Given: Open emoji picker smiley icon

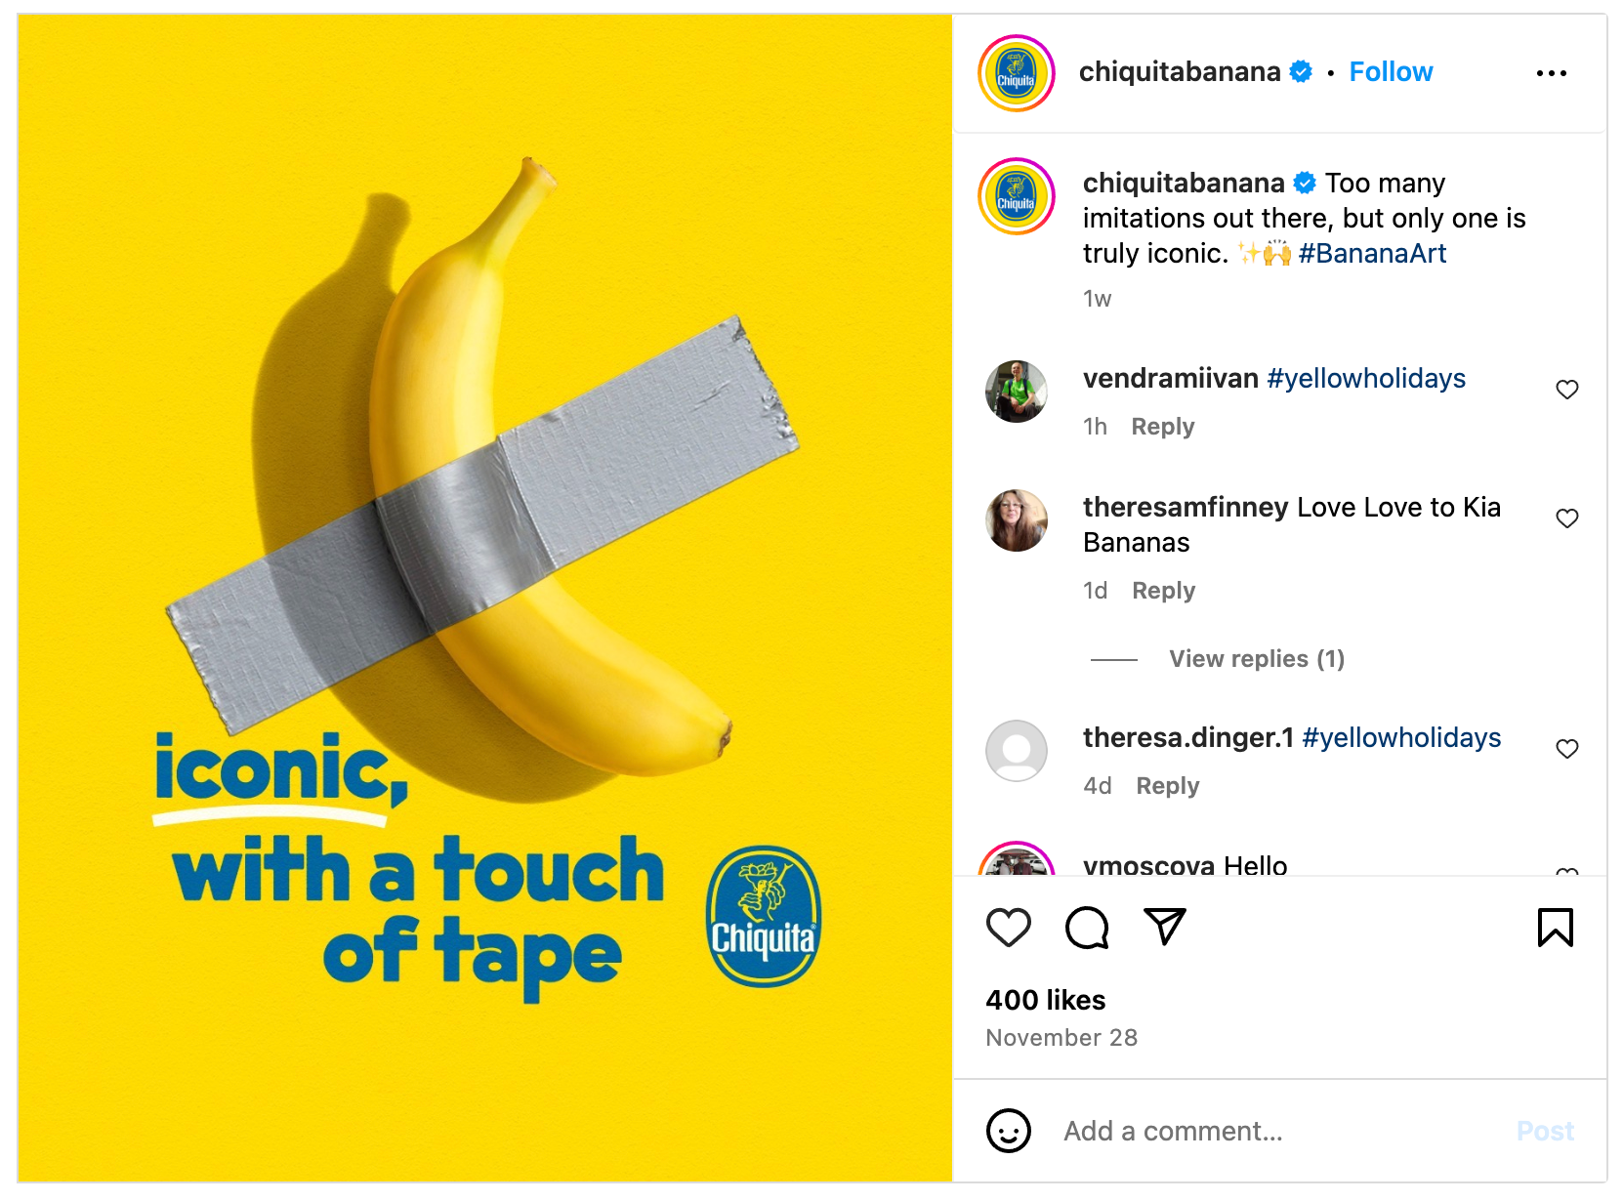Looking at the screenshot, I should [x=1008, y=1131].
